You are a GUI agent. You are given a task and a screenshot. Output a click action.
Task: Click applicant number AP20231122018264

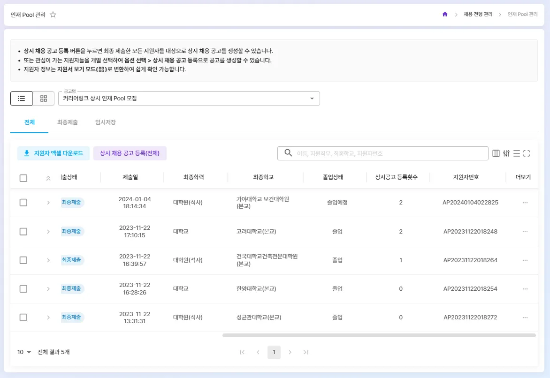pyautogui.click(x=470, y=260)
